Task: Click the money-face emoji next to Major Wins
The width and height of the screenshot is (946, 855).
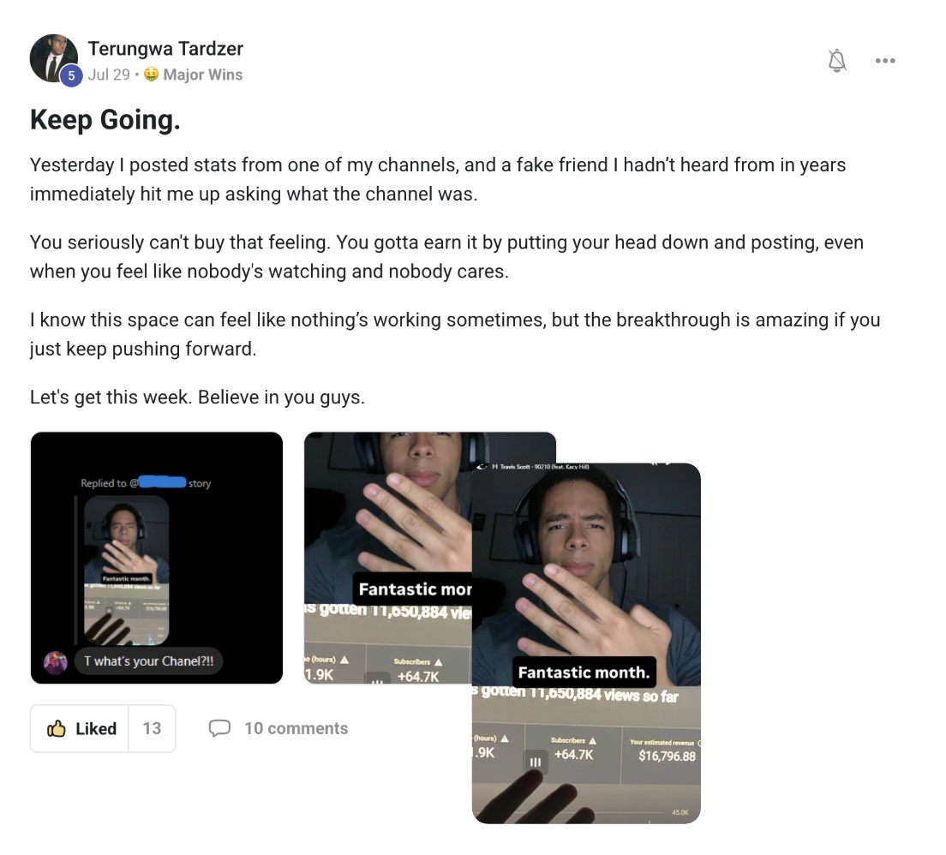Action: pyautogui.click(x=151, y=75)
